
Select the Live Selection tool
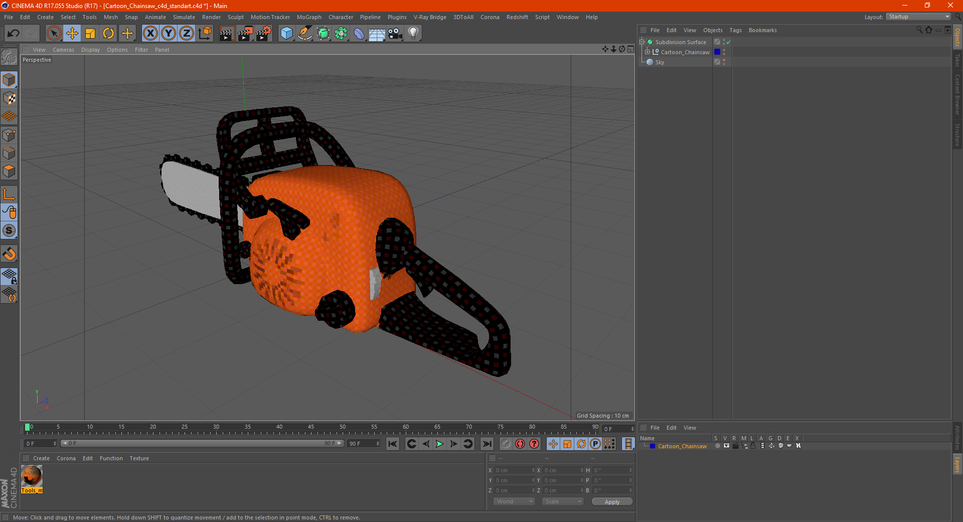coord(54,34)
